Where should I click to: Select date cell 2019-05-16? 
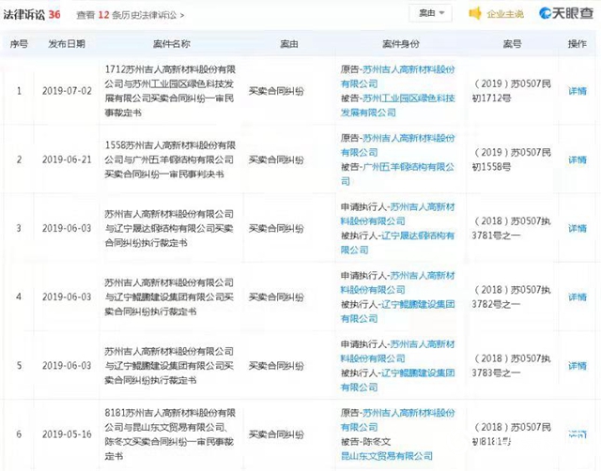click(67, 434)
